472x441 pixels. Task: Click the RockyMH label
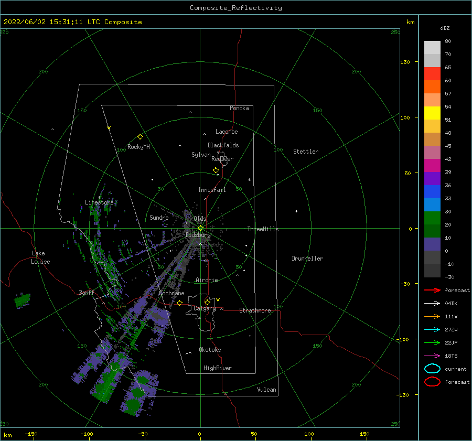pyautogui.click(x=138, y=147)
